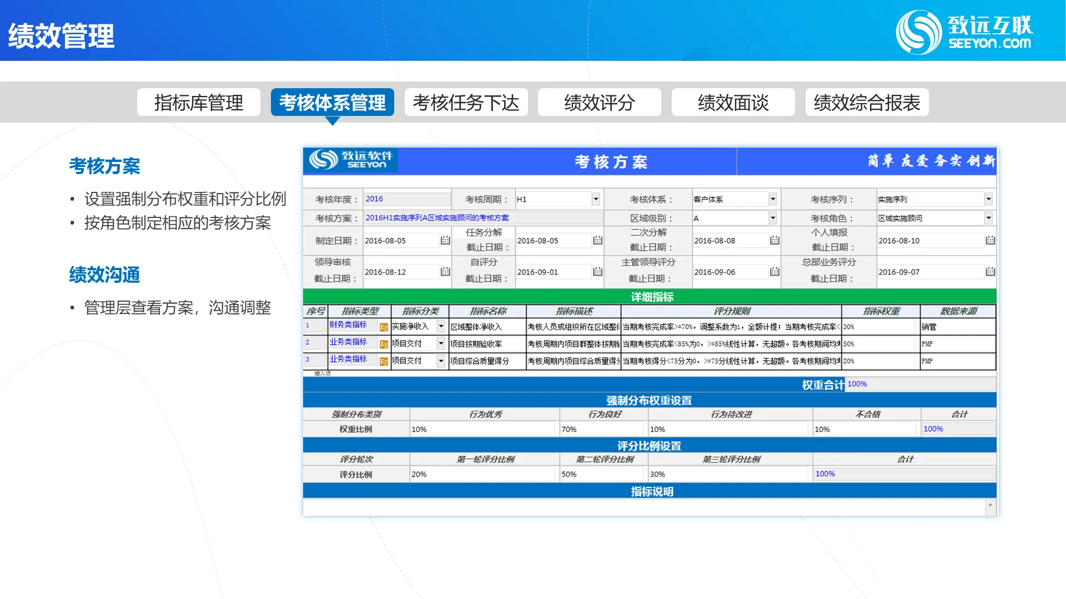This screenshot has height=599, width=1066.
Task: Open calendar for 主管领导评分截止日期
Action: pyautogui.click(x=775, y=271)
